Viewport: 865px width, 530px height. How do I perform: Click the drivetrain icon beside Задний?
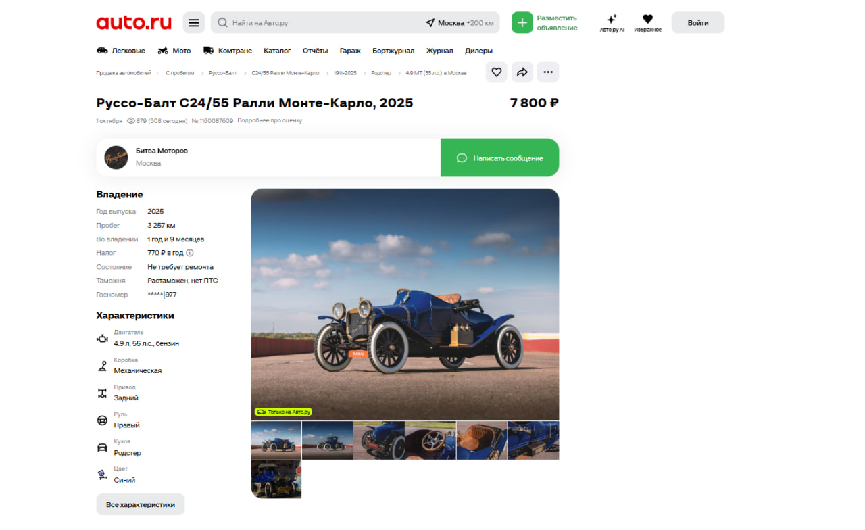102,393
